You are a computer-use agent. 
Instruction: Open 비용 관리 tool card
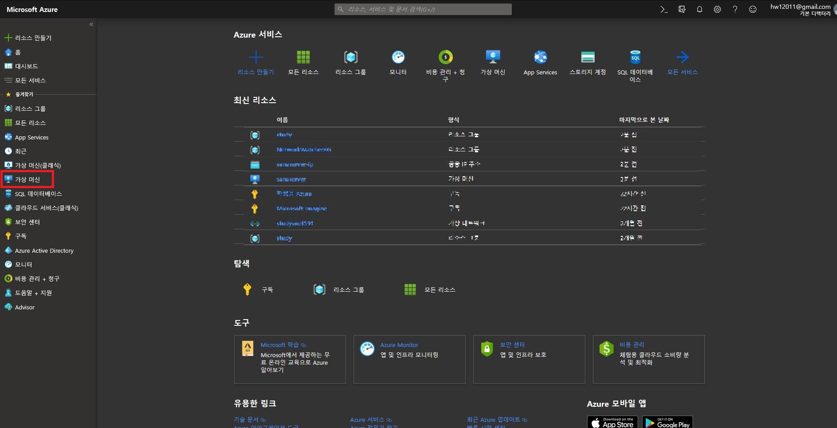[x=649, y=359]
